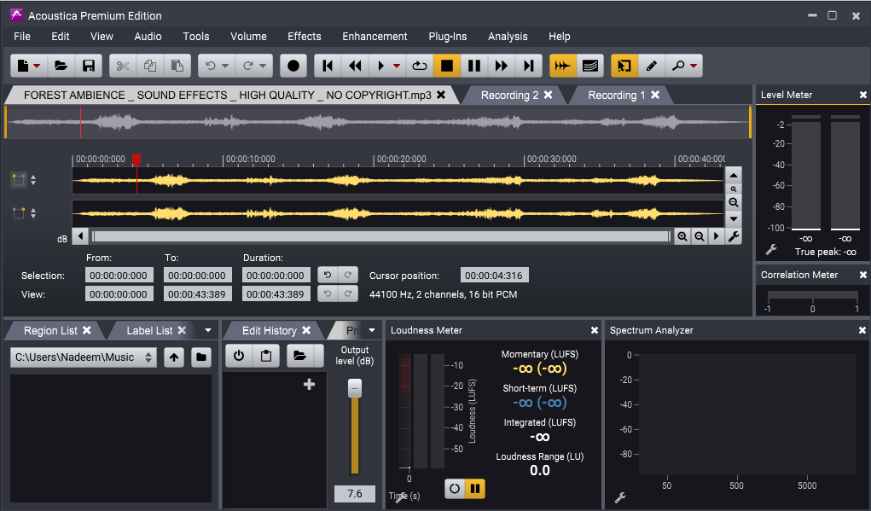Viewport: 871px width, 511px height.
Task: Open timeline settings with the wrench icon
Action: (734, 236)
